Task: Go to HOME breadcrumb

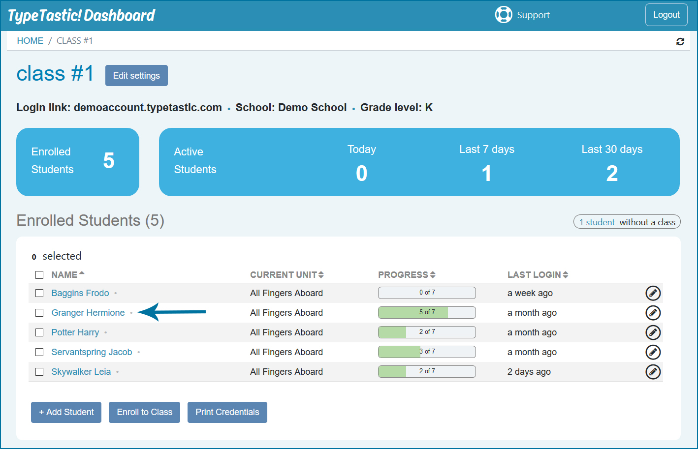Action: (x=30, y=41)
